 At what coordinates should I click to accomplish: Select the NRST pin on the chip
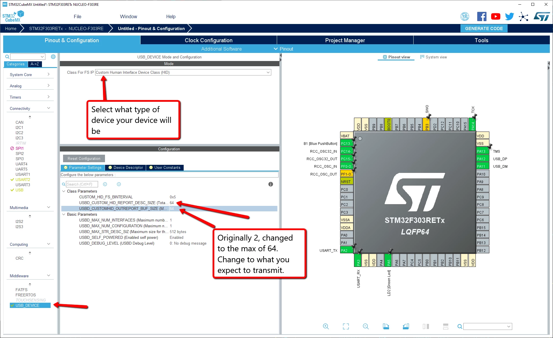coord(347,182)
